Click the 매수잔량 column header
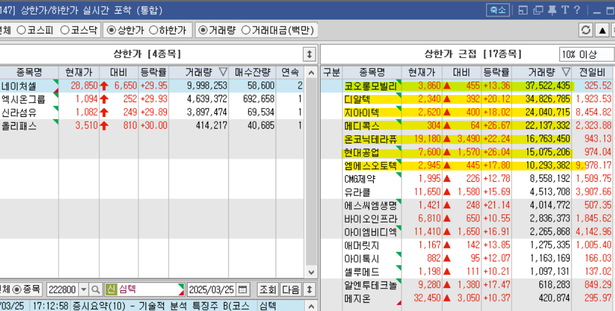Screen dimensions: 615x311 pyautogui.click(x=253, y=72)
